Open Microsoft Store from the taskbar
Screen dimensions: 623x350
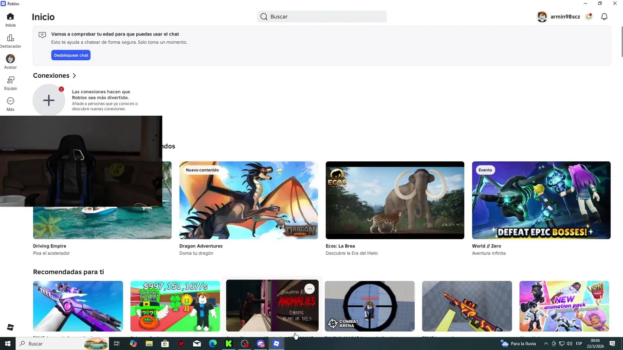point(165,344)
